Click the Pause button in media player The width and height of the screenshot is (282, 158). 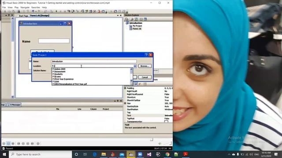point(8,144)
